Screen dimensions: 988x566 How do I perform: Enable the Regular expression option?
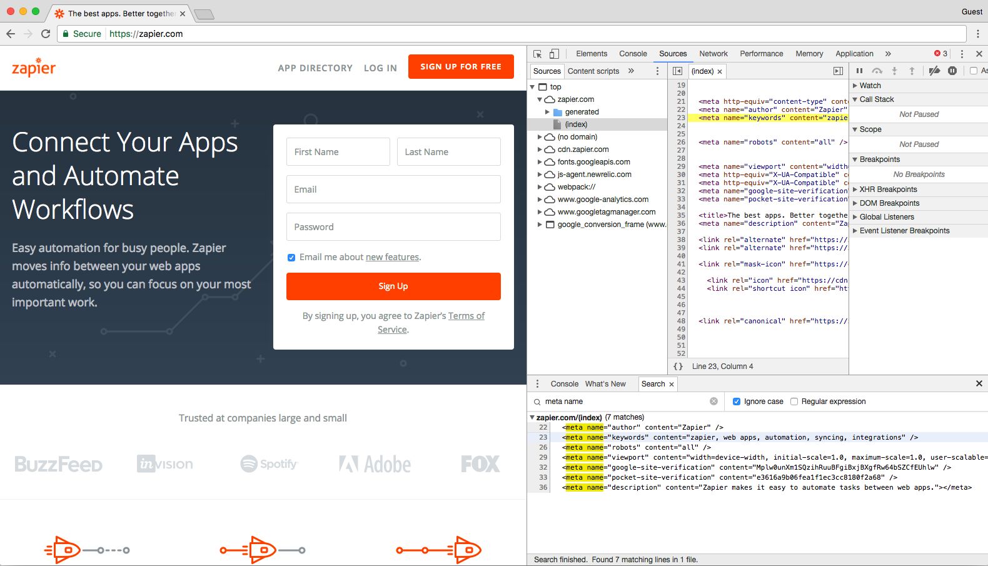(x=794, y=402)
